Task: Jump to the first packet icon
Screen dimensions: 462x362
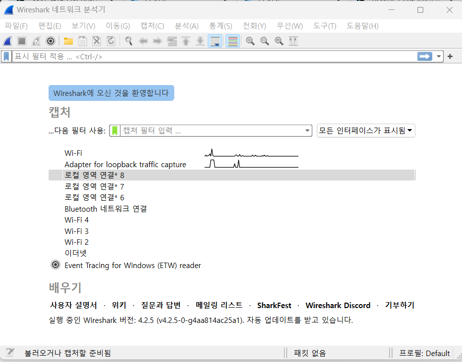Action: (x=186, y=41)
